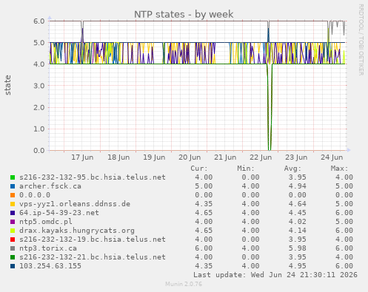
Task: Click the yellow swatch for vps-yyz1.orleans.ddnss.de
Action: coord(13,204)
